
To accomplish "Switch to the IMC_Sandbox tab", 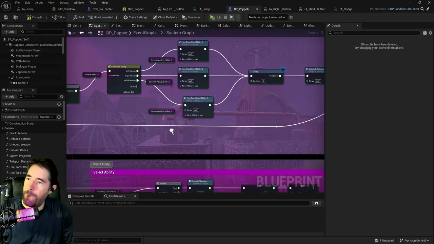I will point(66,9).
